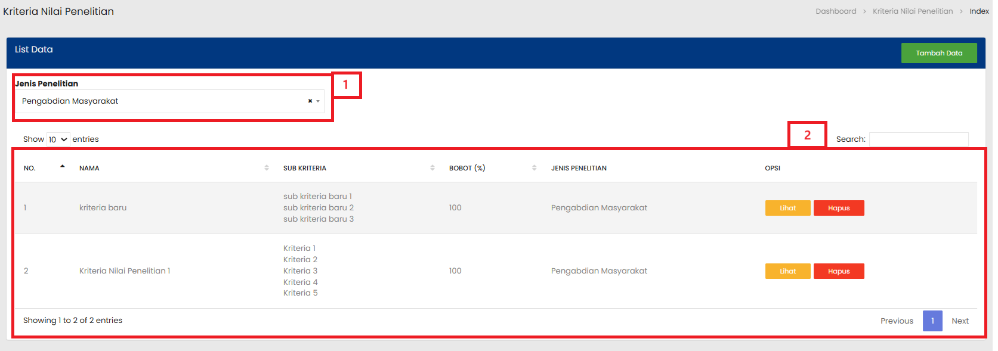Sort table by NO. column arrow
Viewport: 998px width, 351px height.
[x=62, y=167]
